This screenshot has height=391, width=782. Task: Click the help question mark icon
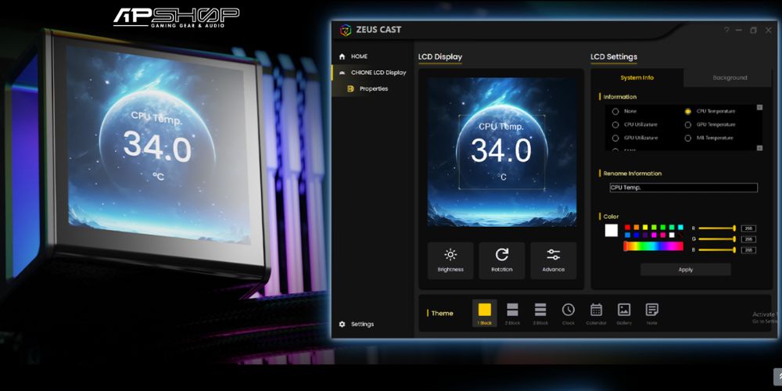tap(726, 30)
